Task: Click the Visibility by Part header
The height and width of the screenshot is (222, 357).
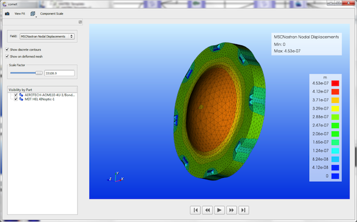Action: (42, 90)
